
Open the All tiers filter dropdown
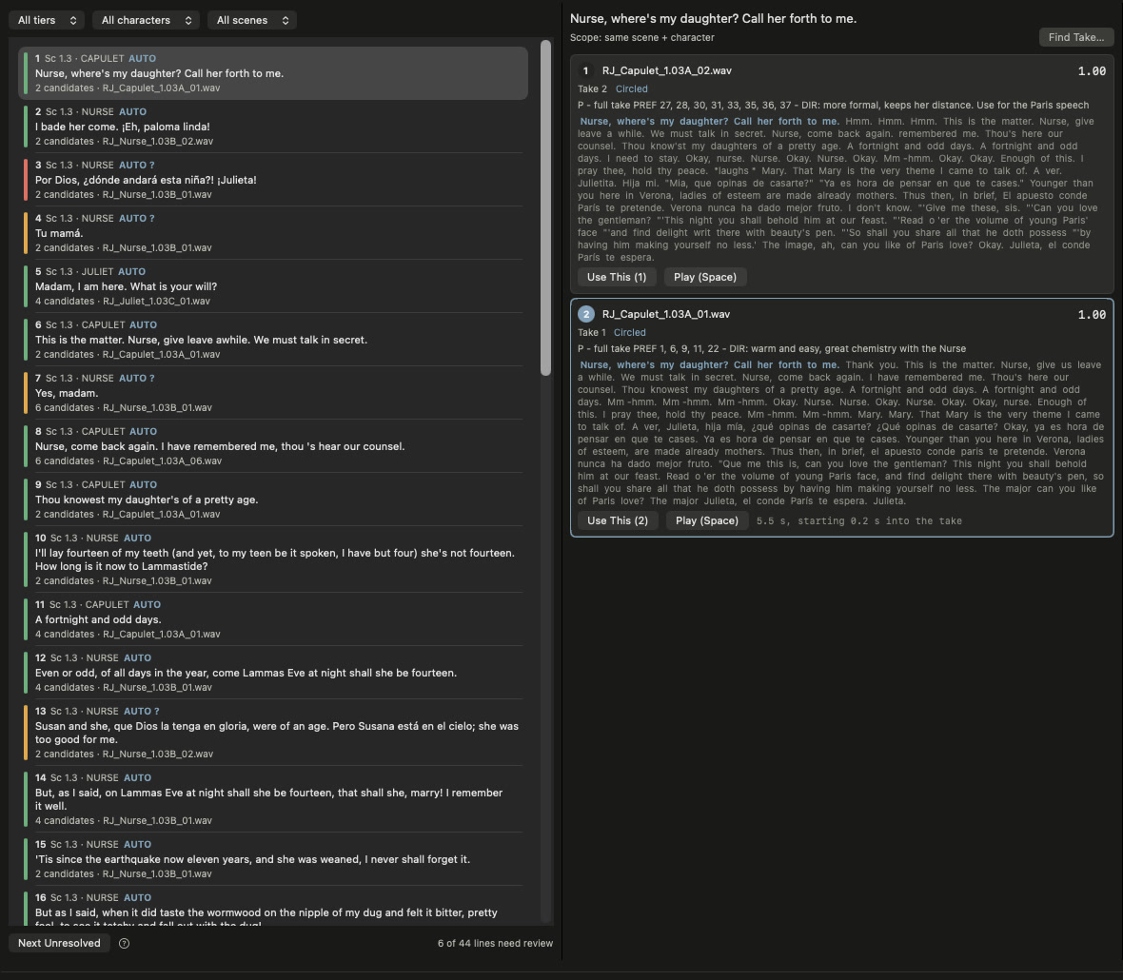47,20
